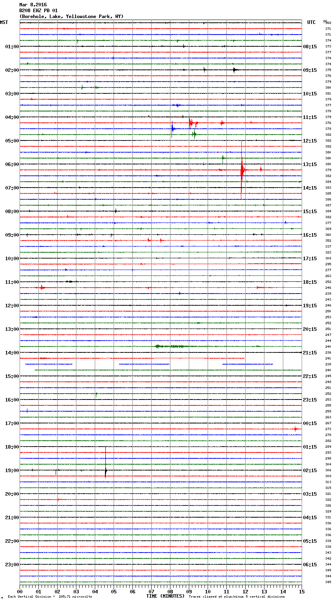Click the date text "Mar 8,2016"

click(33, 5)
